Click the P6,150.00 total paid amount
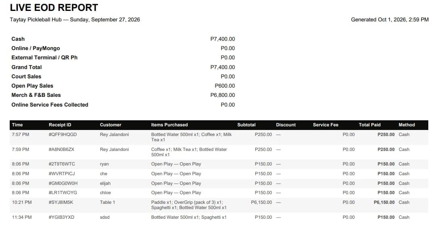 pyautogui.click(x=384, y=202)
